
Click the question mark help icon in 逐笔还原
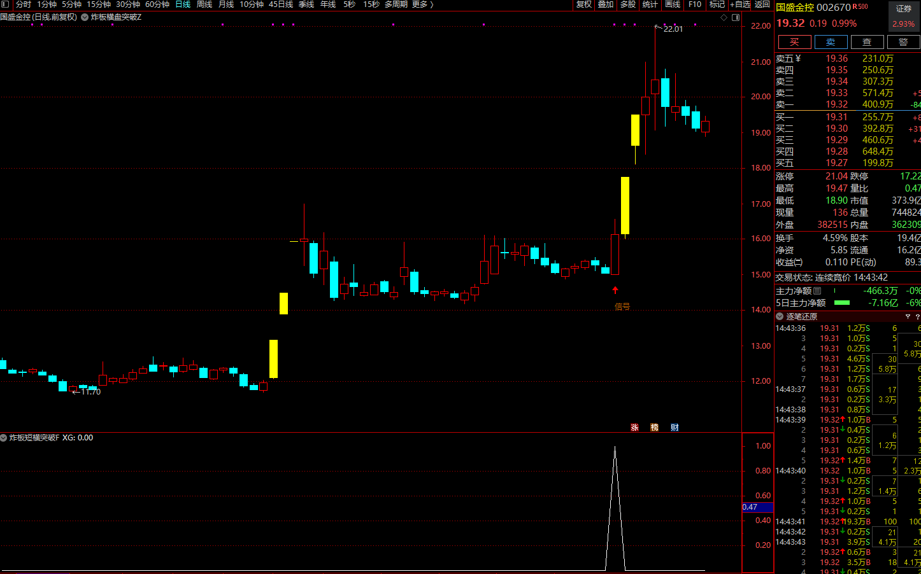click(x=917, y=316)
